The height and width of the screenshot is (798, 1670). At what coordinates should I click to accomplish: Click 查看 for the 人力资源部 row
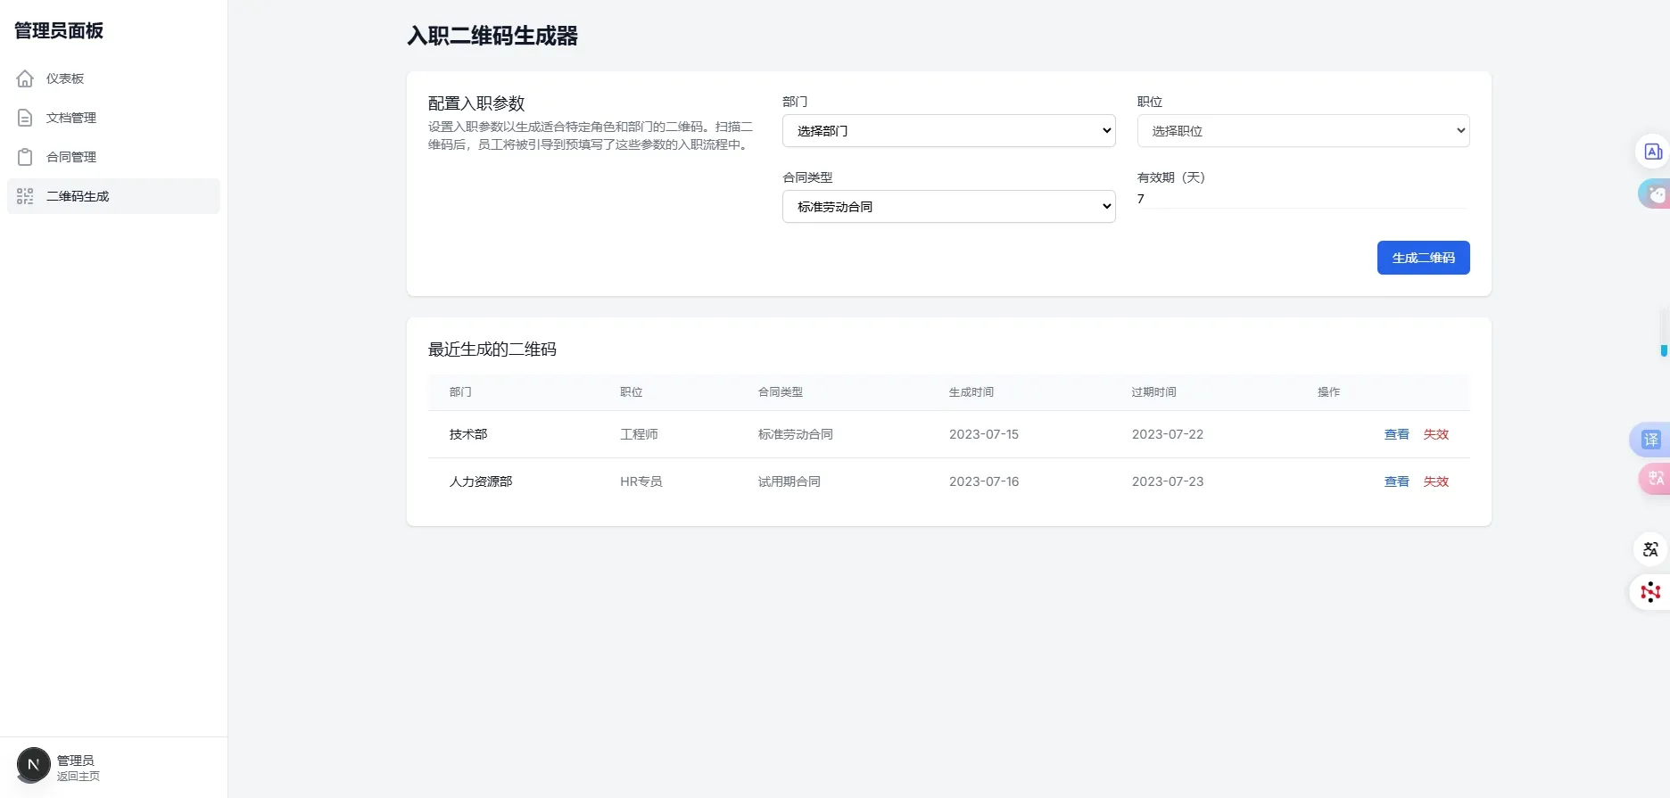pos(1396,481)
